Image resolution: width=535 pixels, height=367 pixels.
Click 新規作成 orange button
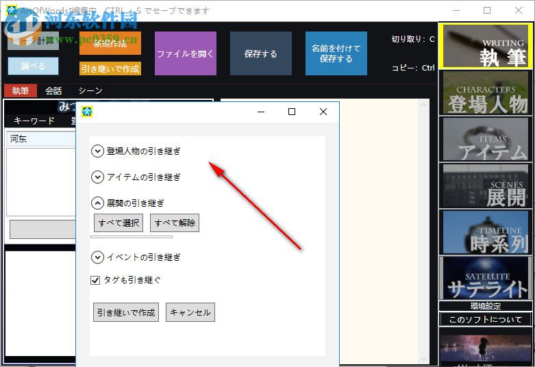(x=110, y=43)
